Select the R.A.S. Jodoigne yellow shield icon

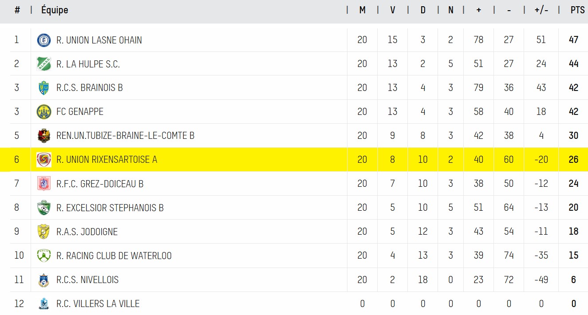click(43, 232)
